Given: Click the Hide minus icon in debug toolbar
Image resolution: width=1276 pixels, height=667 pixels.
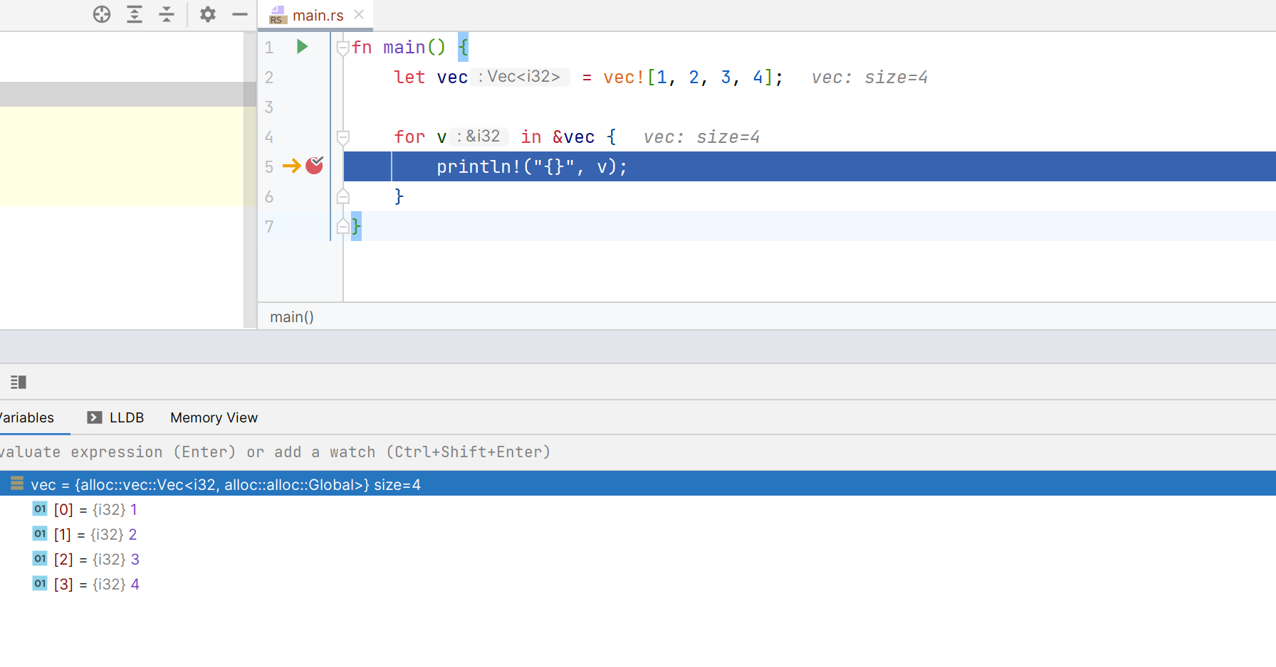Looking at the screenshot, I should (239, 14).
